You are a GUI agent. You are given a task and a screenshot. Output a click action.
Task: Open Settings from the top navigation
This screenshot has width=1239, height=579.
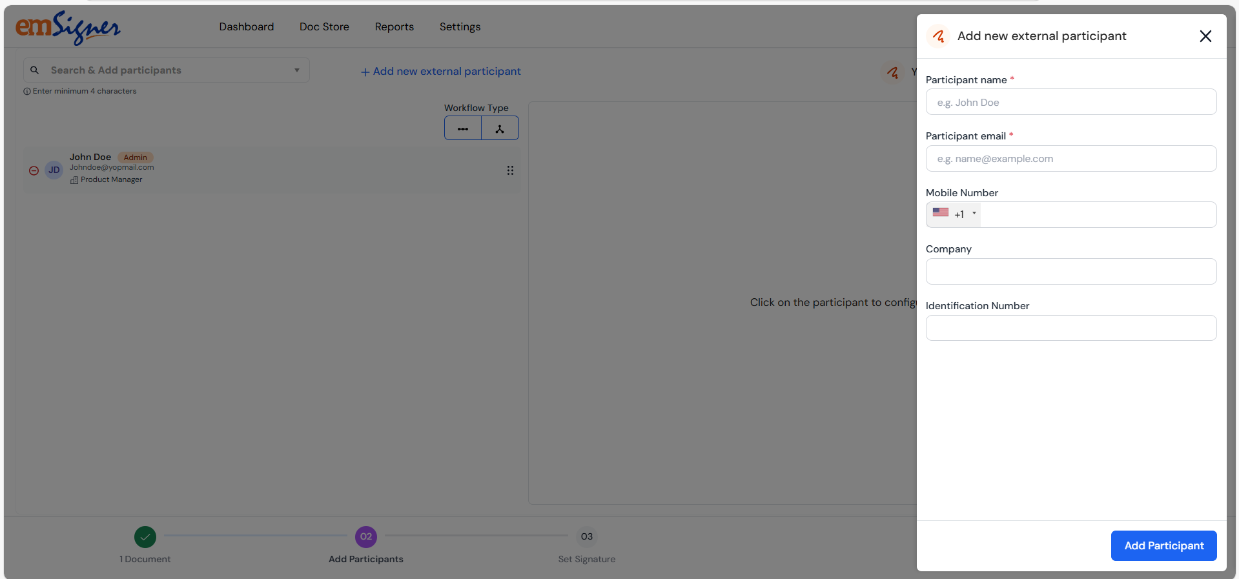coord(460,27)
